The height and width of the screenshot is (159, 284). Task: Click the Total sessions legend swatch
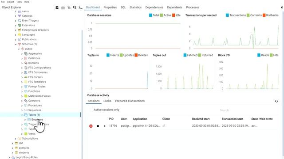[x=150, y=15]
